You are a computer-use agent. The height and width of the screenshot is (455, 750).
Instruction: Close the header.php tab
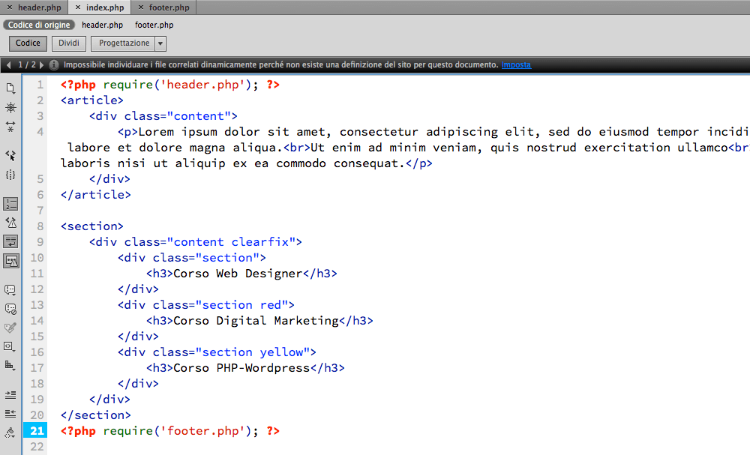10,7
